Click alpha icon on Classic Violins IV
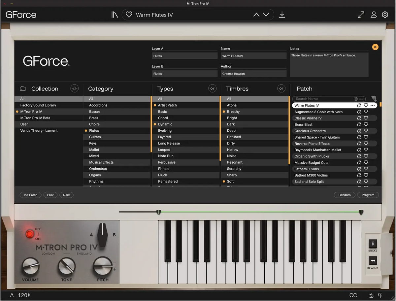This screenshot has width=396, height=301. (359, 118)
